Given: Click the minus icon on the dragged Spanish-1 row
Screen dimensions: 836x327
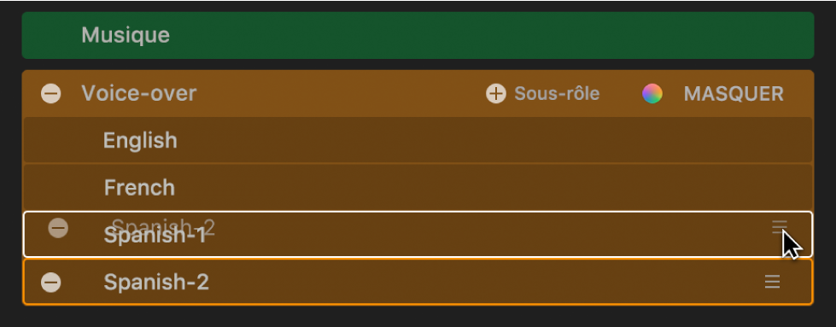Looking at the screenshot, I should pos(58,228).
